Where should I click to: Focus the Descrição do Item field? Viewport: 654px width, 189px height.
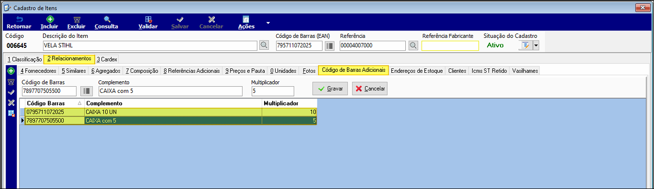150,45
